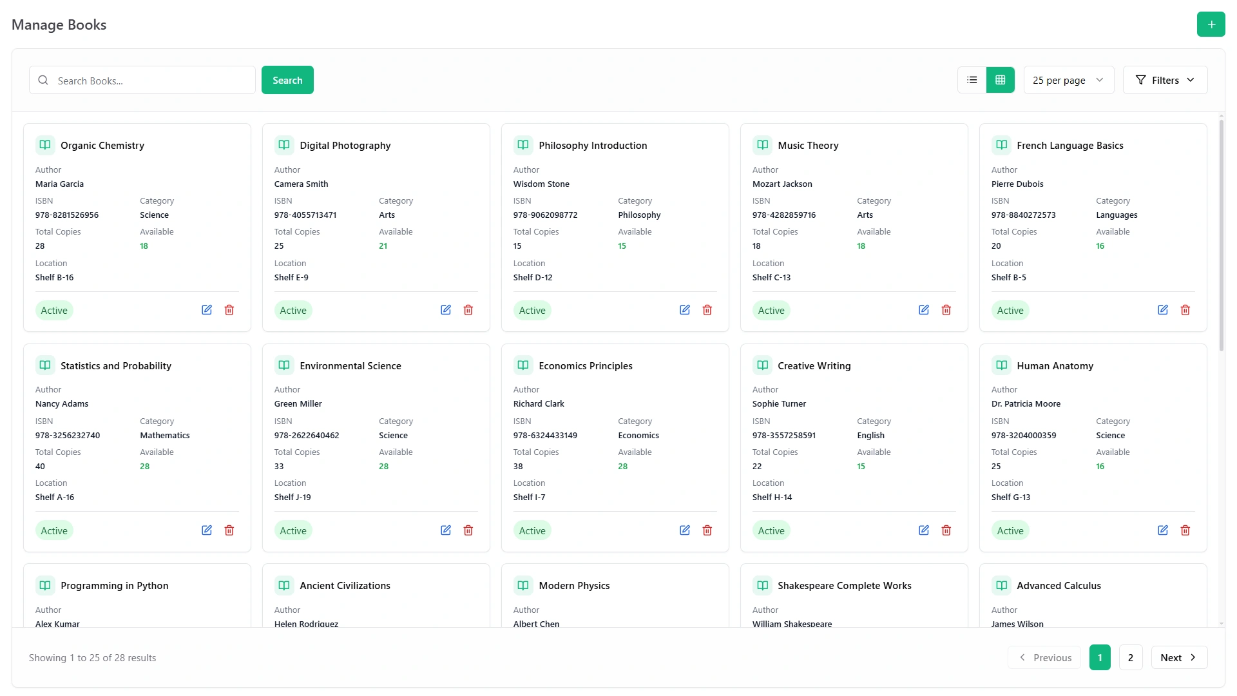This screenshot has width=1237, height=696.
Task: Click the Shakespeare Complete Works book icon
Action: tap(762, 585)
